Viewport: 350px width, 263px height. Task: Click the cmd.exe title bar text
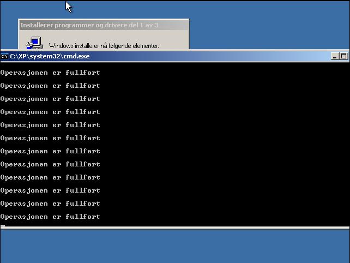pyautogui.click(x=50, y=56)
